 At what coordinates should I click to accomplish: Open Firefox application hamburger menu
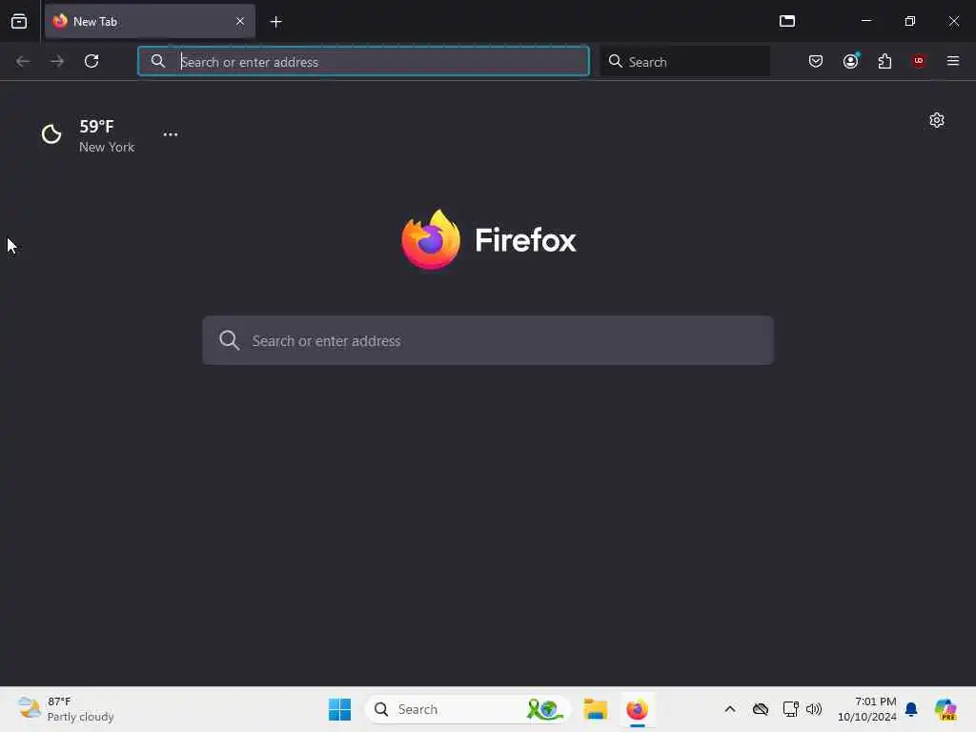(x=952, y=61)
